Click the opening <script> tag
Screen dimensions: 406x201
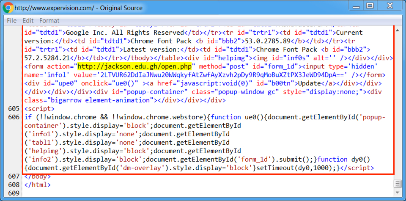(39, 108)
